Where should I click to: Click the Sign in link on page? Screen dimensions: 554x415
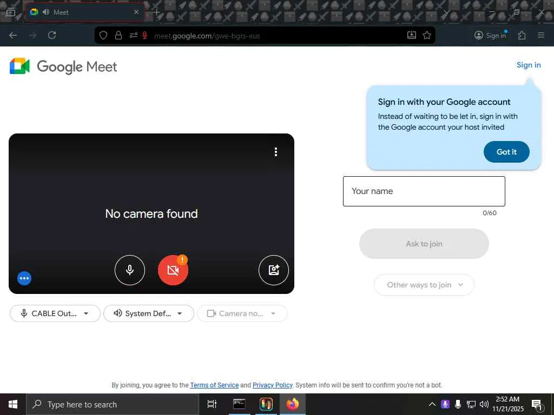pyautogui.click(x=529, y=65)
